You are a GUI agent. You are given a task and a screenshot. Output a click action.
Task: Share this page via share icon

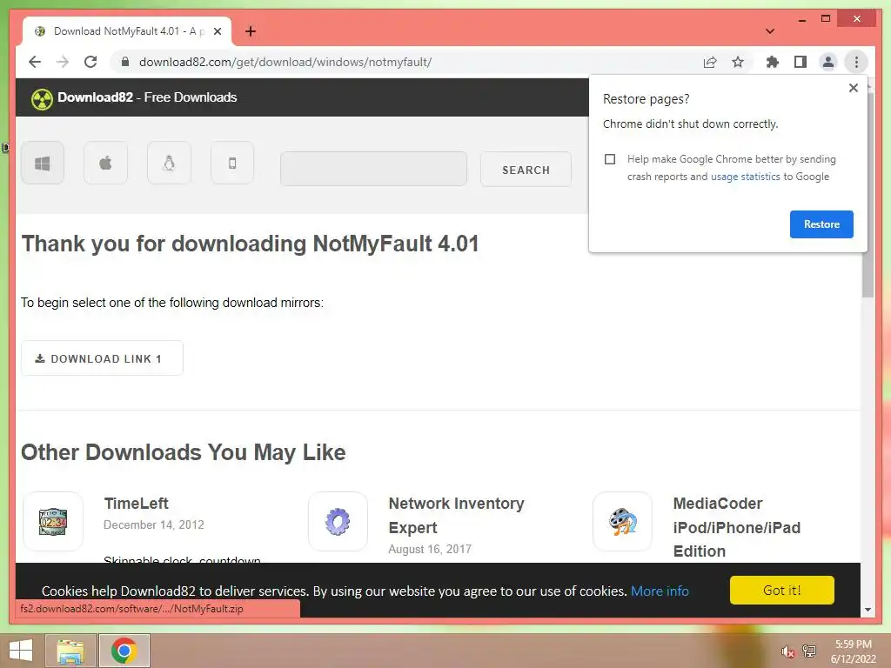pyautogui.click(x=710, y=62)
